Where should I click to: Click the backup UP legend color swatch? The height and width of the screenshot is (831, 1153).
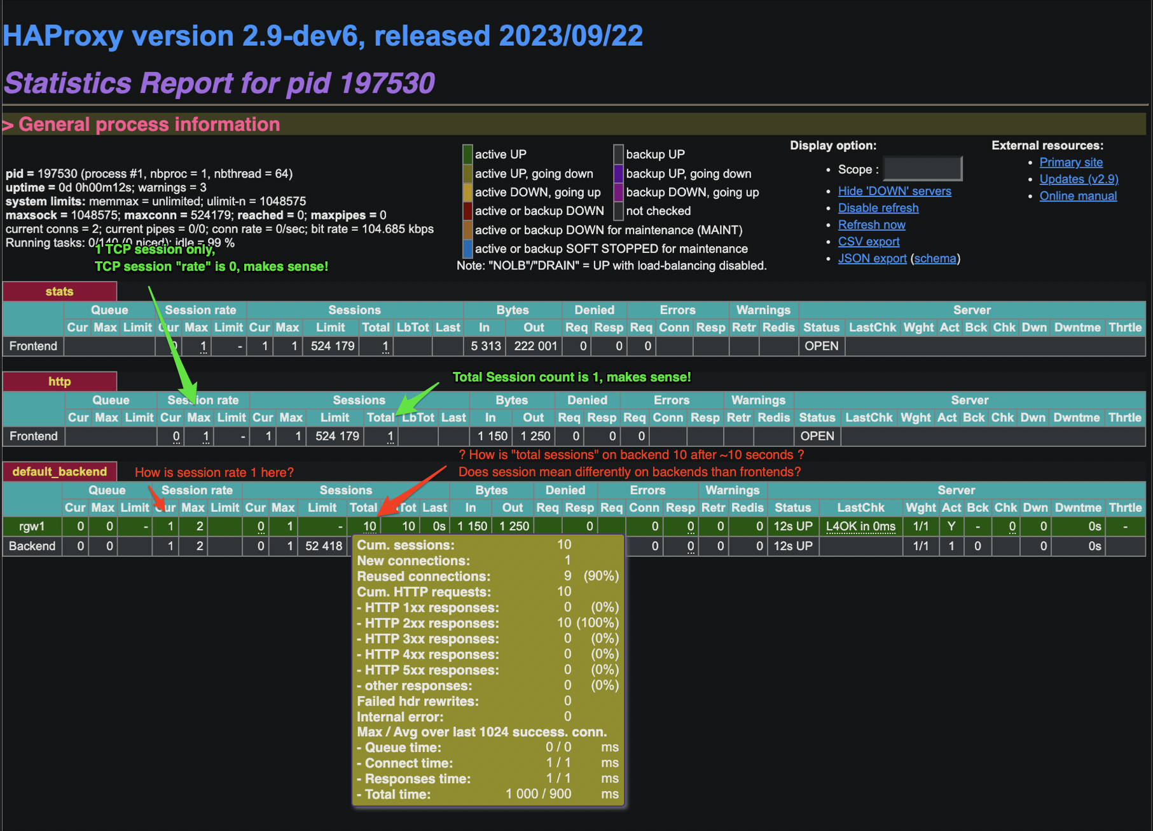[618, 154]
